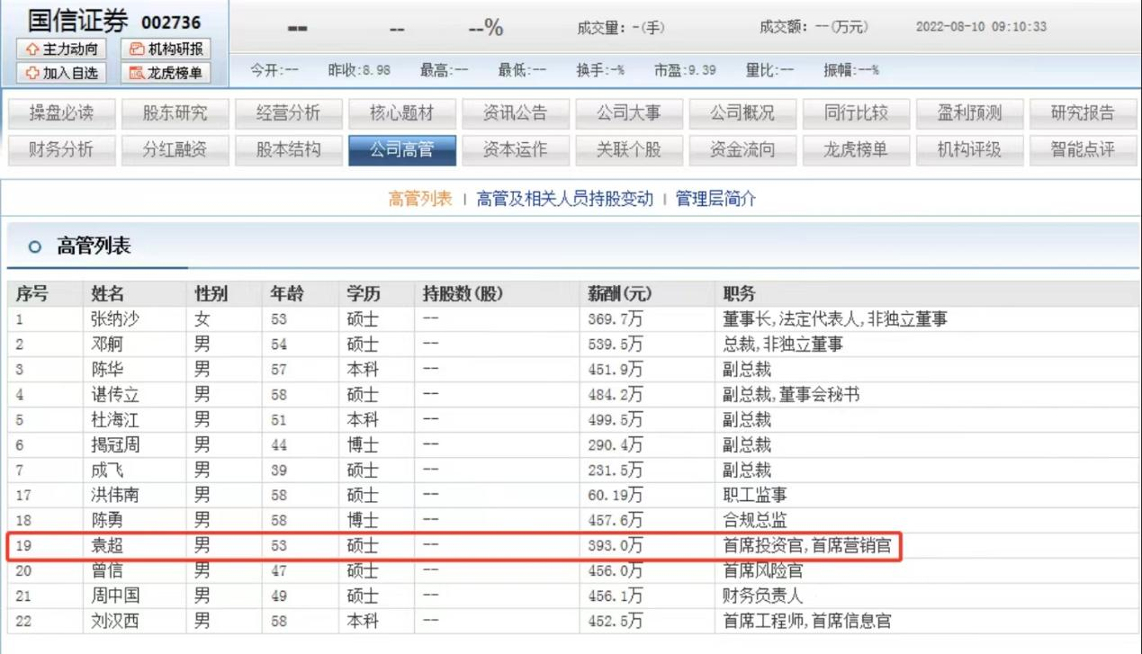Viewport: 1142px width, 654px height.
Task: Switch to 财务分析 tab
Action: [61, 150]
